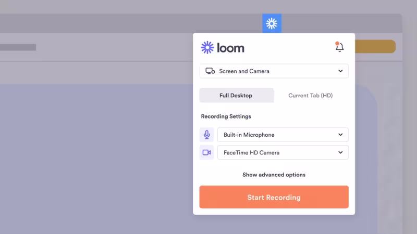Open notifications via the bell icon
Screen dimensions: 417x234
[339, 47]
